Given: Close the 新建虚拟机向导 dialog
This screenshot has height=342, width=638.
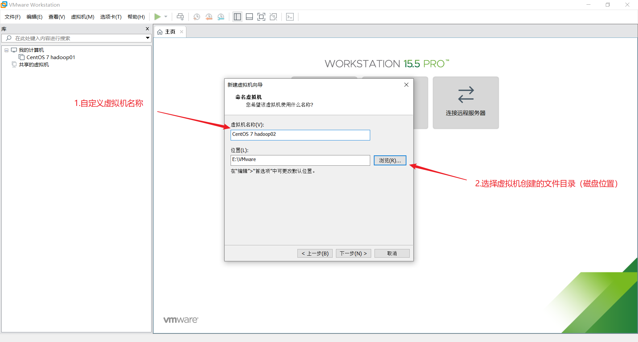Looking at the screenshot, I should tap(406, 85).
